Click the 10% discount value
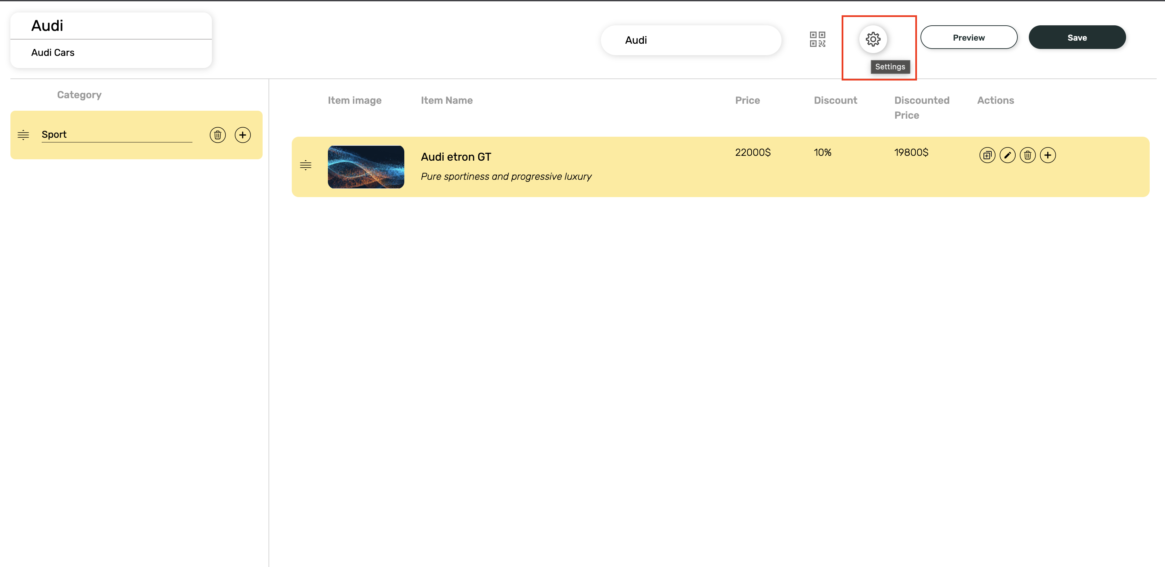Image resolution: width=1165 pixels, height=567 pixels. (823, 153)
